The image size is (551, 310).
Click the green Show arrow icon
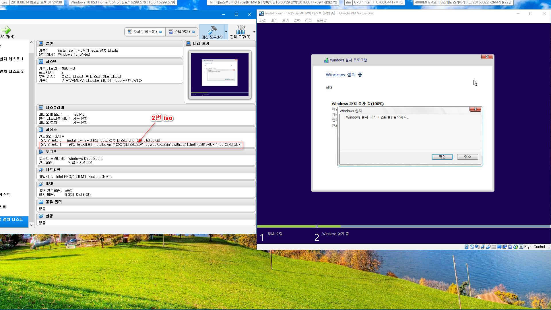click(6, 30)
